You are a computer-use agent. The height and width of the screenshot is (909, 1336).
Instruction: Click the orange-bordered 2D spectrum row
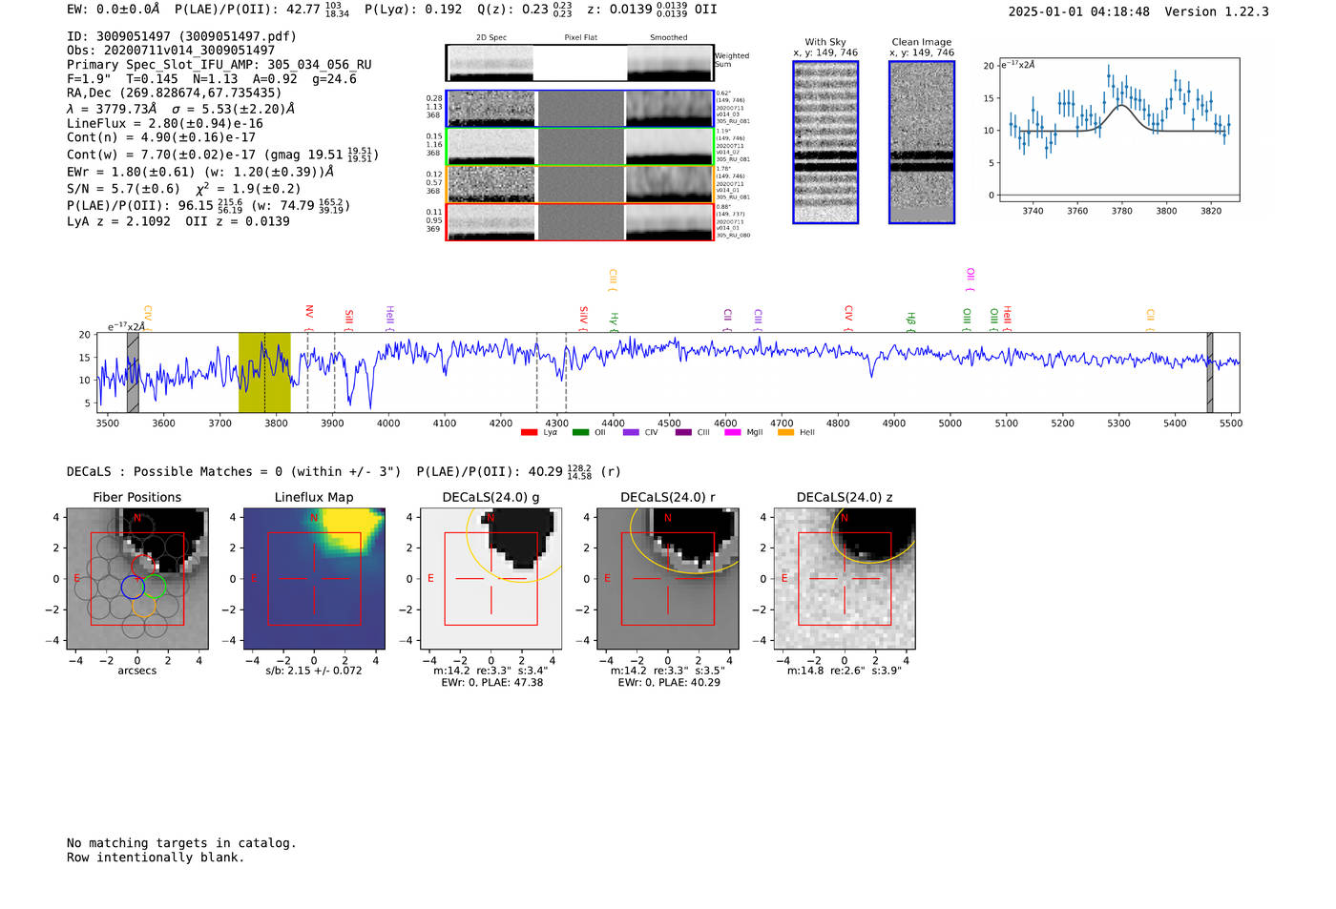click(x=580, y=184)
